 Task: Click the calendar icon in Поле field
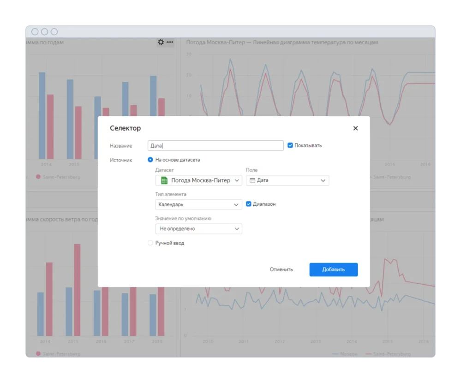click(252, 180)
